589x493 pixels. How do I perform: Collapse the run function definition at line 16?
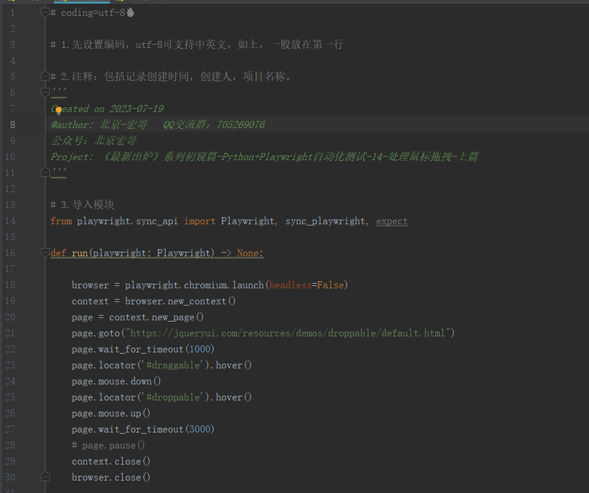pyautogui.click(x=45, y=252)
